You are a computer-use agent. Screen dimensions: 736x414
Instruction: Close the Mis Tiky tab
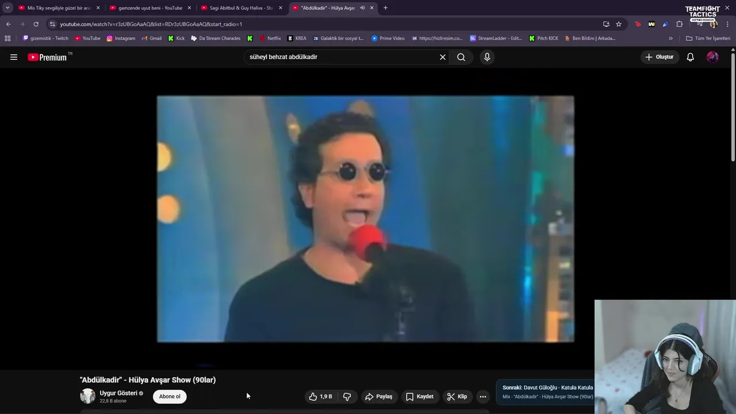point(98,8)
